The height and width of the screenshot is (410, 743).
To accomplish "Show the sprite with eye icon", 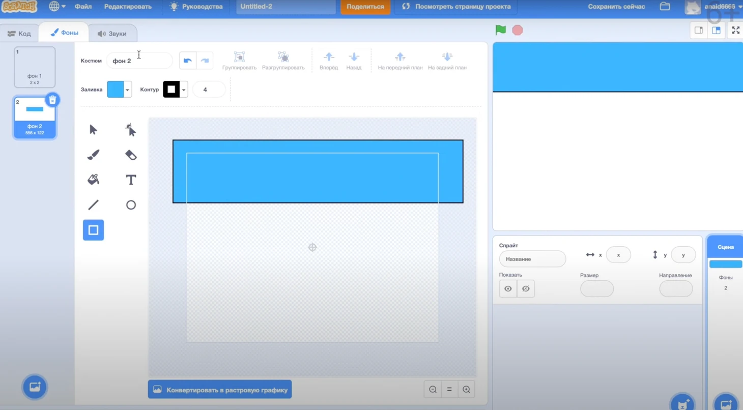I will click(x=508, y=289).
